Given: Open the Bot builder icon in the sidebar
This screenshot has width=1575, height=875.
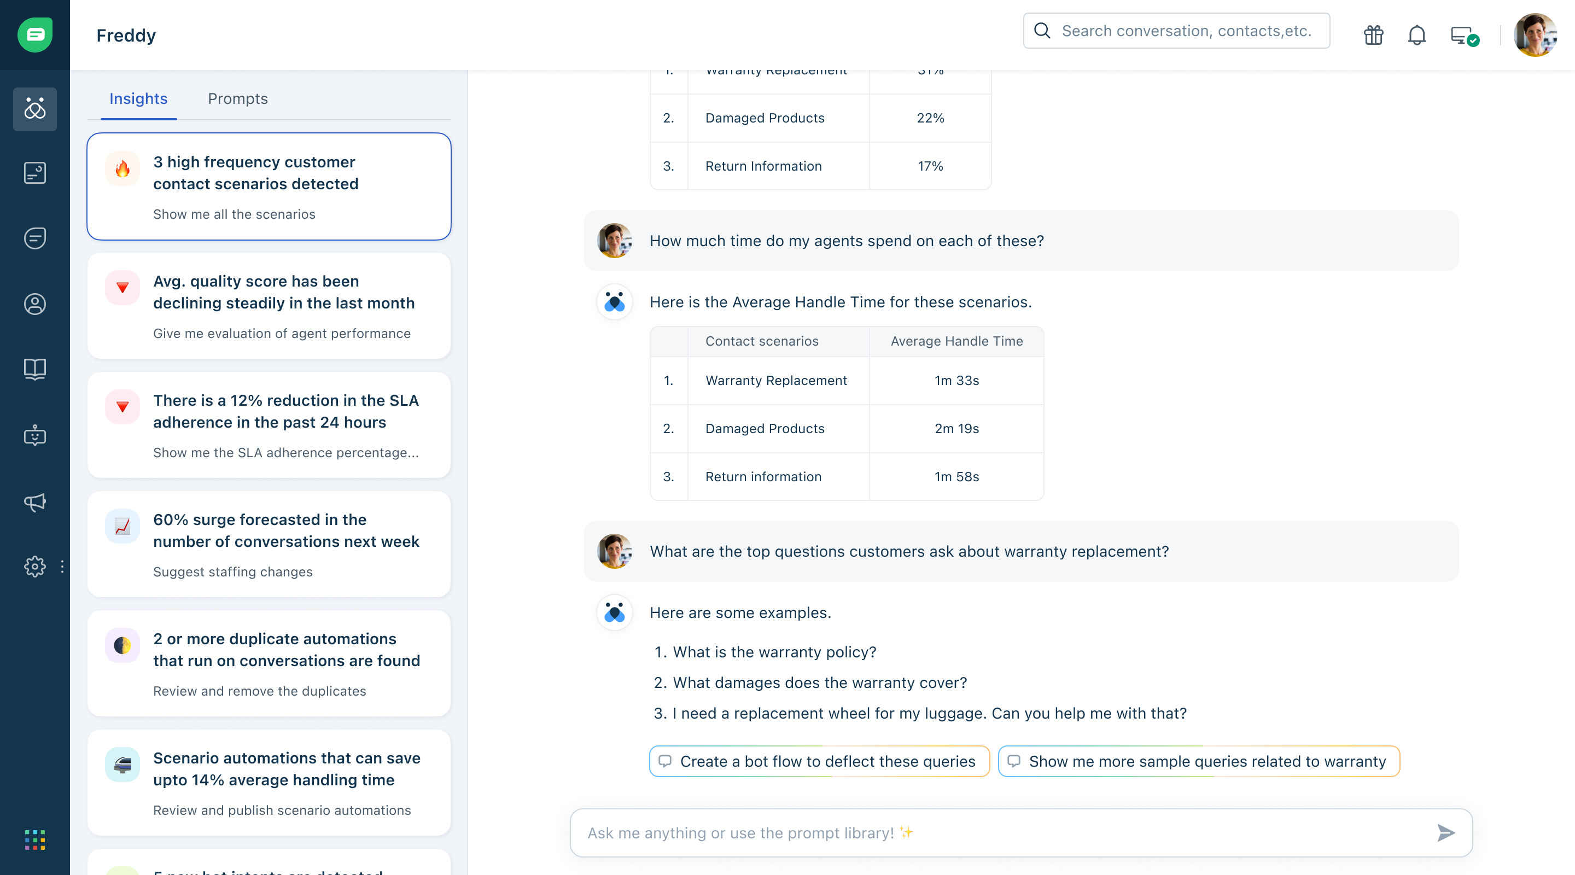Looking at the screenshot, I should coord(35,435).
